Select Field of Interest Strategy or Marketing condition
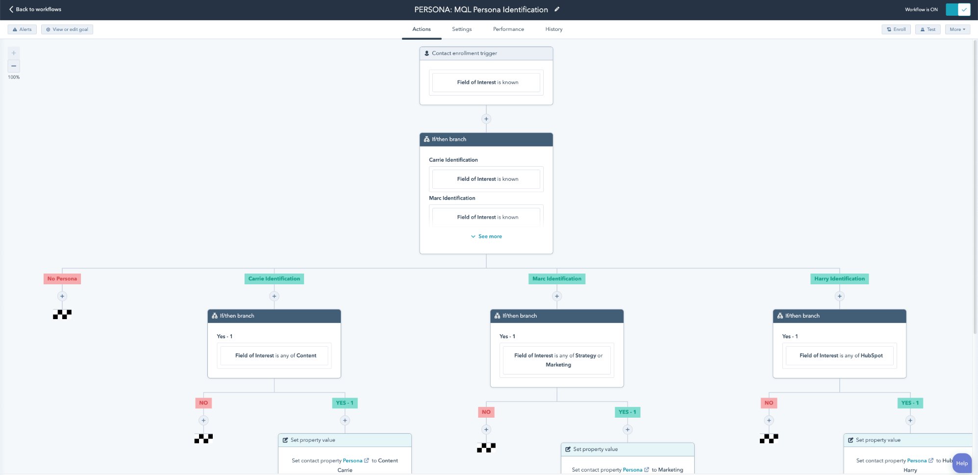Viewport: 978px width, 475px height. tap(557, 360)
